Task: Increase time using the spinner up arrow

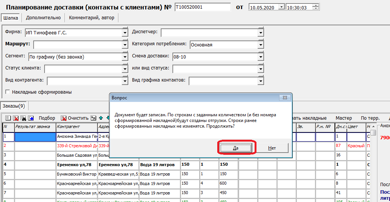Action: click(x=316, y=5)
